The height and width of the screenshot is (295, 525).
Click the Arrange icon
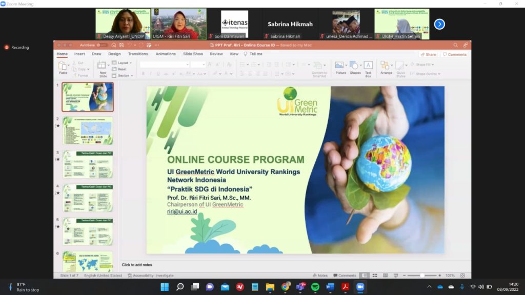point(386,67)
